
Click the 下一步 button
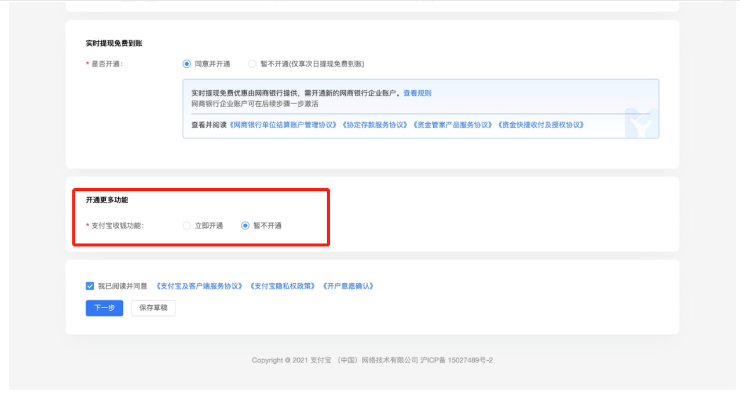(x=104, y=308)
